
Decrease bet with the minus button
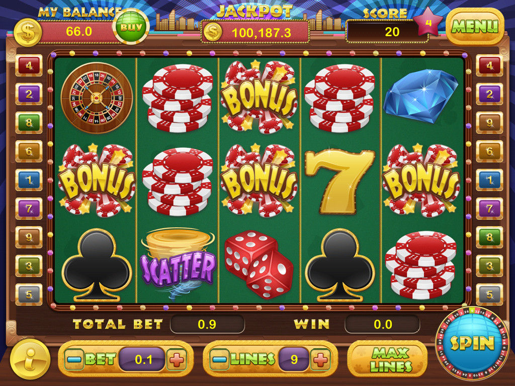pyautogui.click(x=74, y=359)
